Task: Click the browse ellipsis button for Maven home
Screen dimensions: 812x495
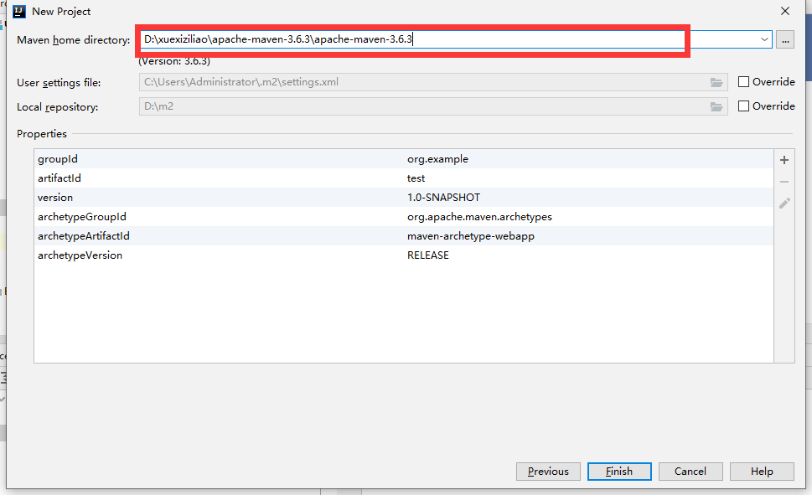Action: point(785,40)
